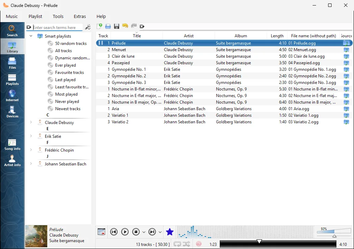Select the Gymnopédie No. 1 track row
The image size is (354, 249).
click(224, 69)
